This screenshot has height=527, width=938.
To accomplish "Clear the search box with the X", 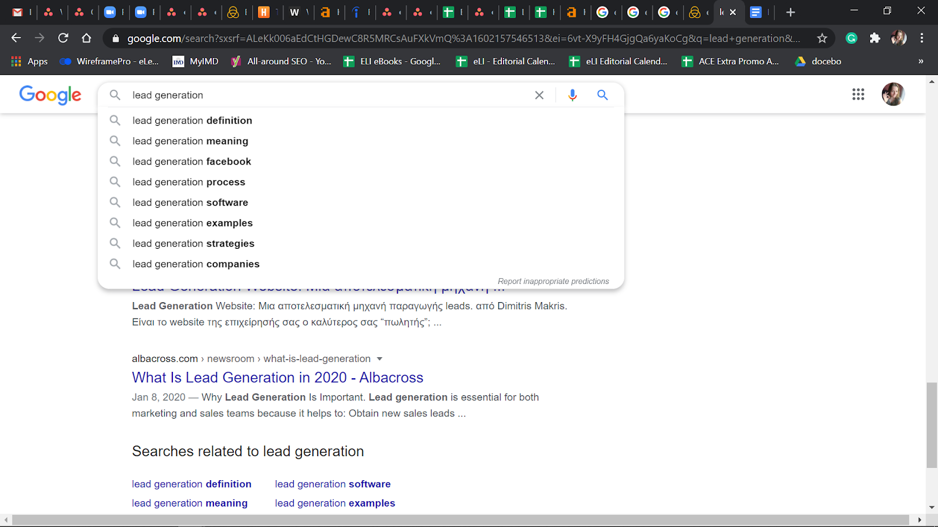I will tap(539, 95).
